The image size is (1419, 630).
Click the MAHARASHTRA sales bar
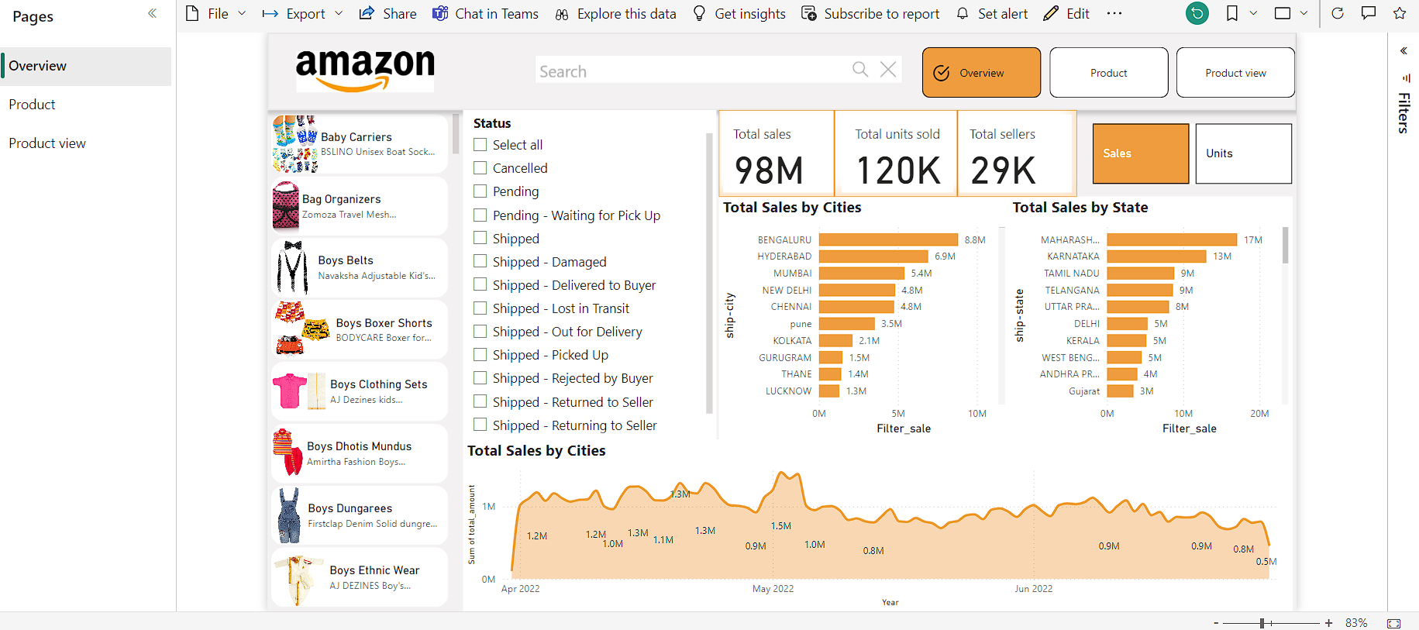1172,239
